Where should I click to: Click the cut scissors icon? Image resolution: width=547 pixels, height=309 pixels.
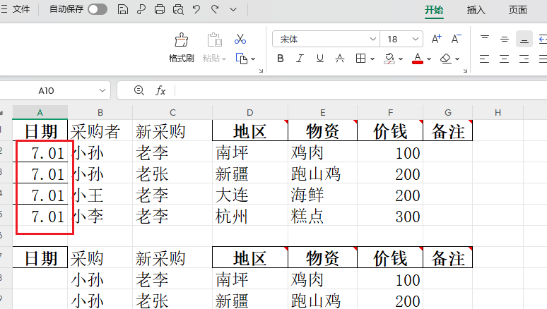[240, 39]
